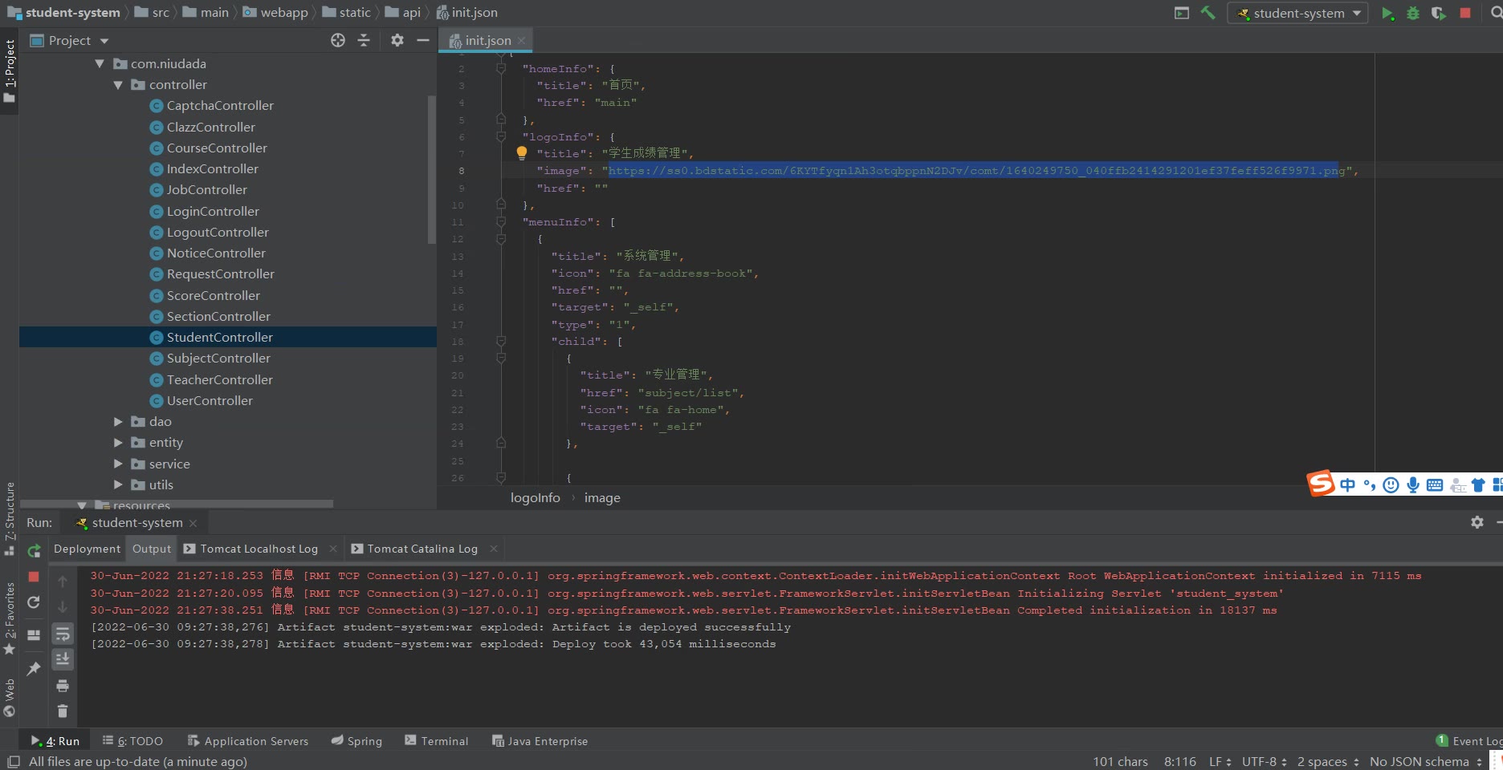Open Run panel gear settings icon
This screenshot has width=1503, height=770.
[x=1477, y=522]
